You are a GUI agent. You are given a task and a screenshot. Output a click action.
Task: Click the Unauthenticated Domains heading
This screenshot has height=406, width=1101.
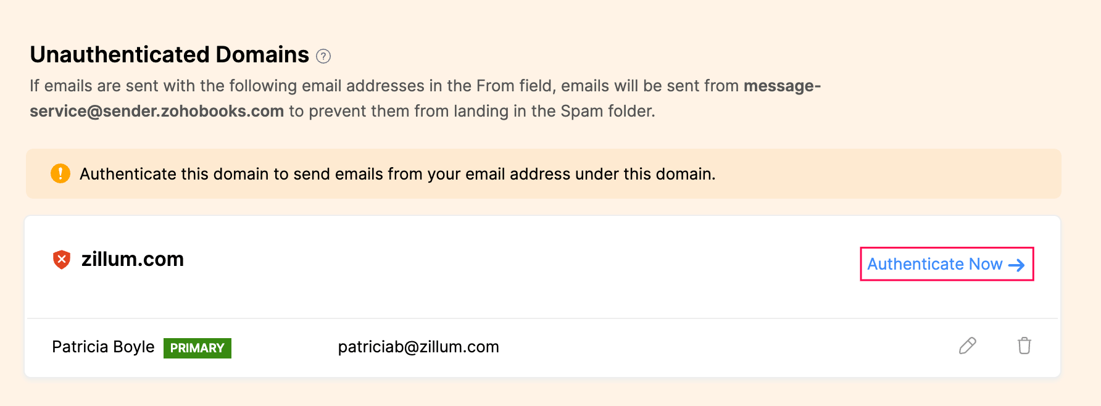click(170, 55)
